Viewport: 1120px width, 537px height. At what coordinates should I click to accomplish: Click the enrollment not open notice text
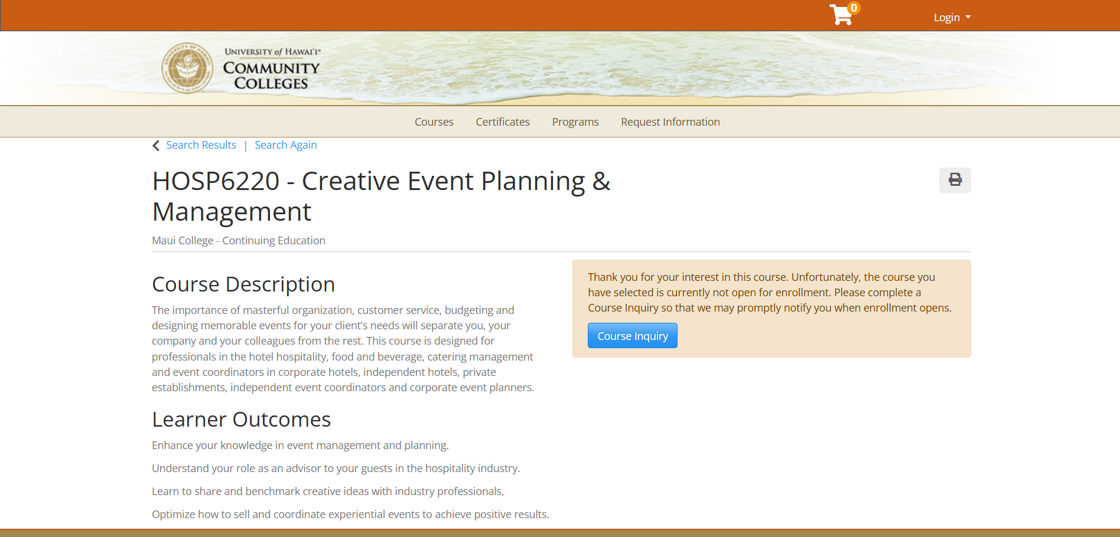(x=769, y=292)
